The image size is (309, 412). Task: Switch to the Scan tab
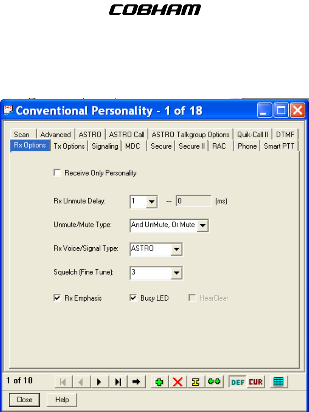coord(23,134)
